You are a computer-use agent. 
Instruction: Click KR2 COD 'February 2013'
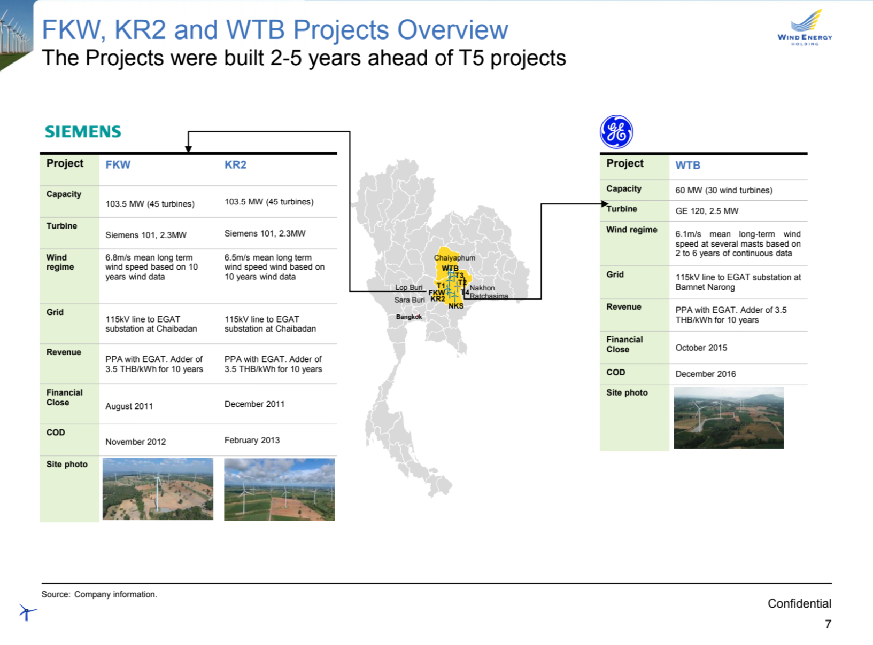pyautogui.click(x=252, y=440)
